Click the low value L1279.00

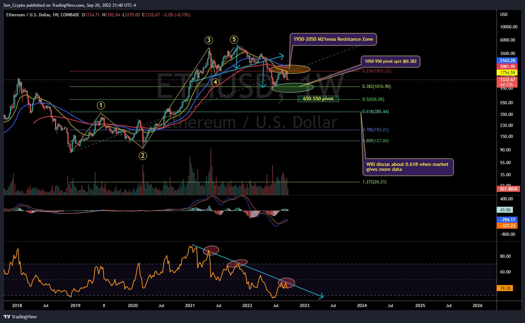point(131,15)
